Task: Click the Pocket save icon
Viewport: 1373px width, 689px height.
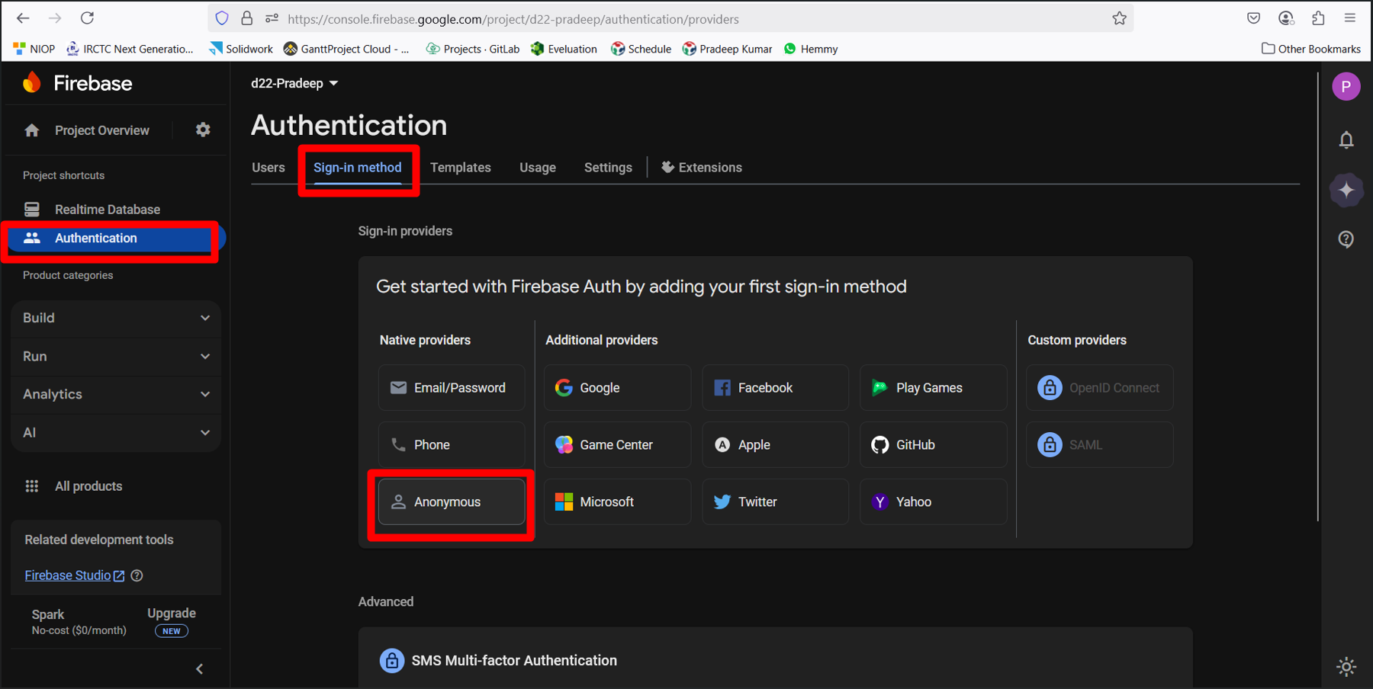Action: point(1253,18)
